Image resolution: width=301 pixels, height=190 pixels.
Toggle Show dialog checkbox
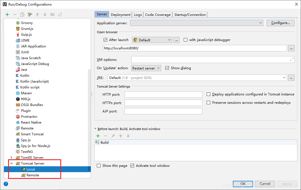coord(167,68)
